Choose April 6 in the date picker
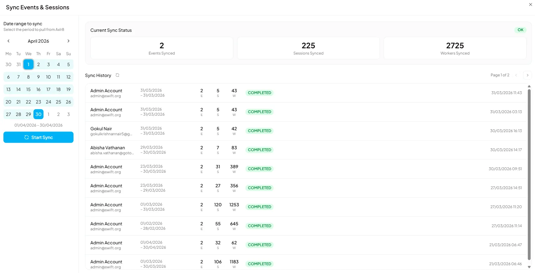 (8, 77)
